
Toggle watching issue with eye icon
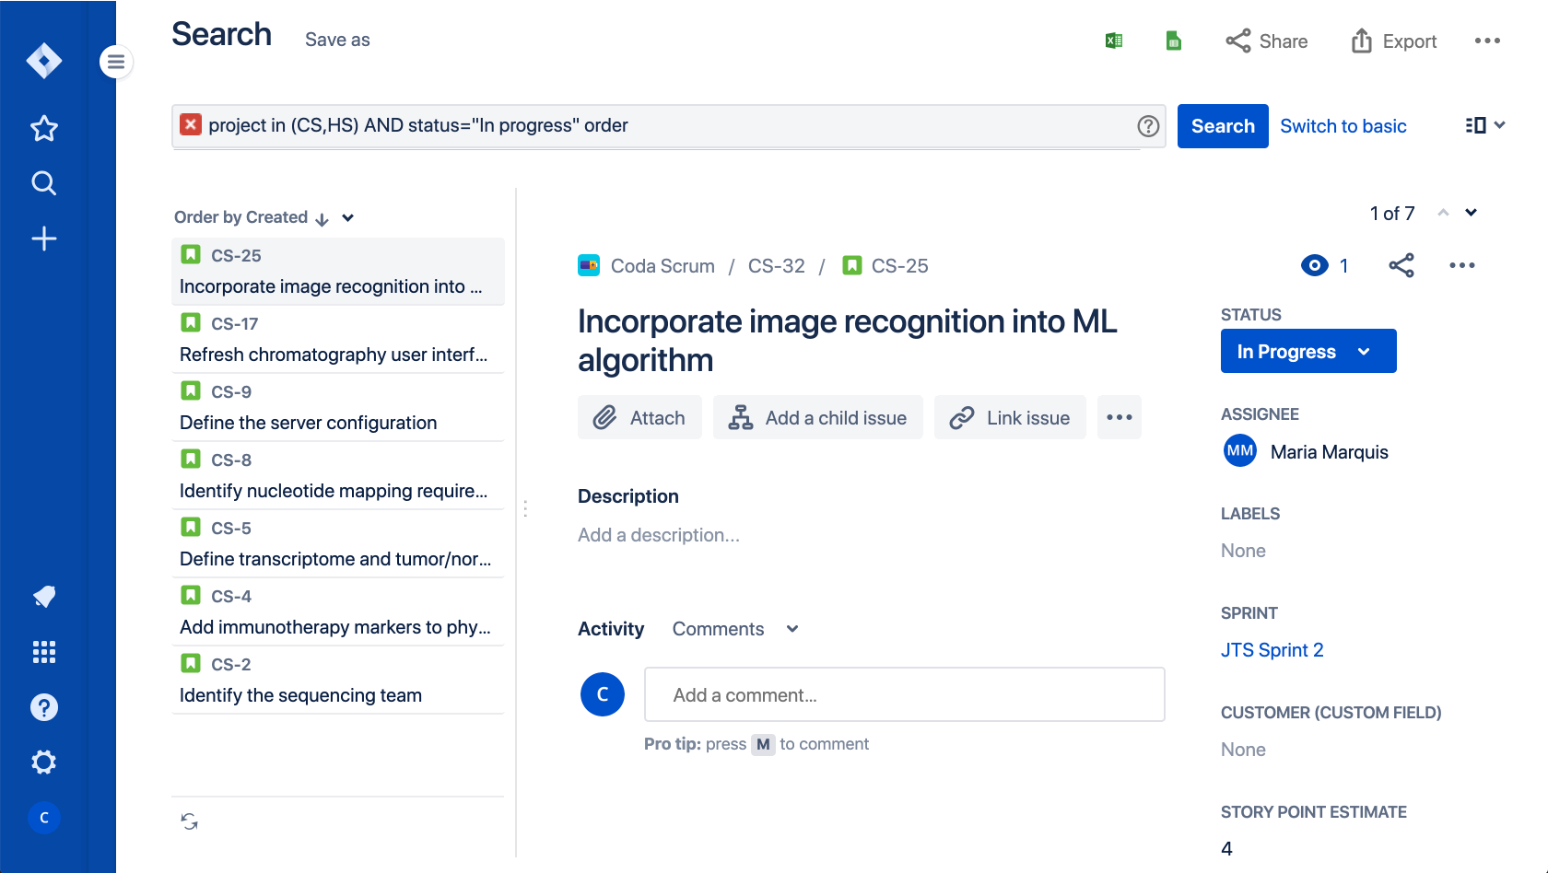tap(1315, 266)
